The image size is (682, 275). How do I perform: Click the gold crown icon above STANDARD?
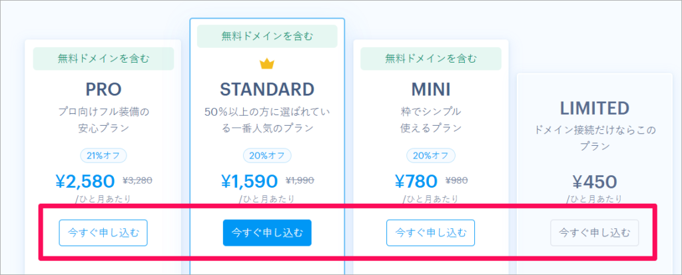click(267, 64)
